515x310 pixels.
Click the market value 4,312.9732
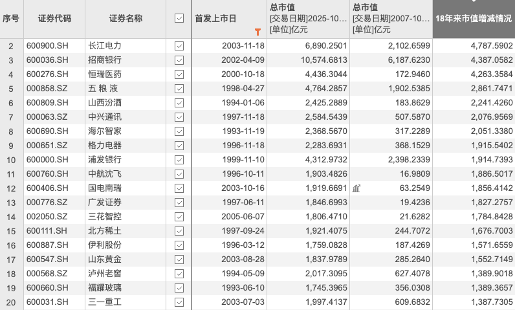pyautogui.click(x=326, y=160)
